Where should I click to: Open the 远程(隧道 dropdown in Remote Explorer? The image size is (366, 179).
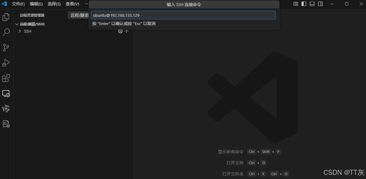click(79, 15)
